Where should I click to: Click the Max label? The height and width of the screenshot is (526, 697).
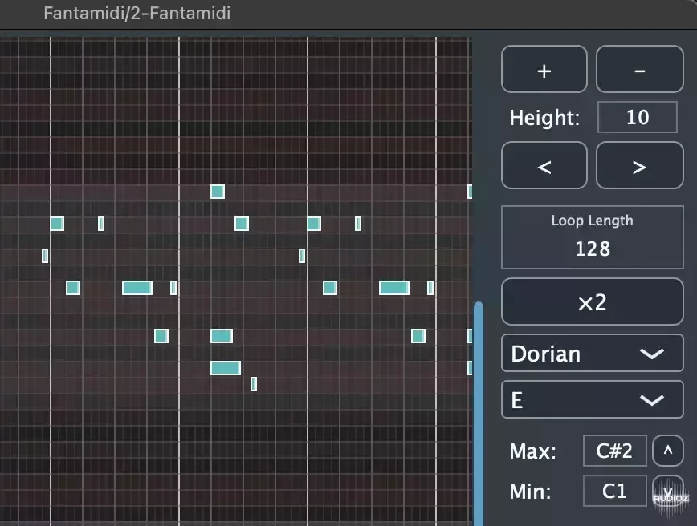[x=532, y=451]
